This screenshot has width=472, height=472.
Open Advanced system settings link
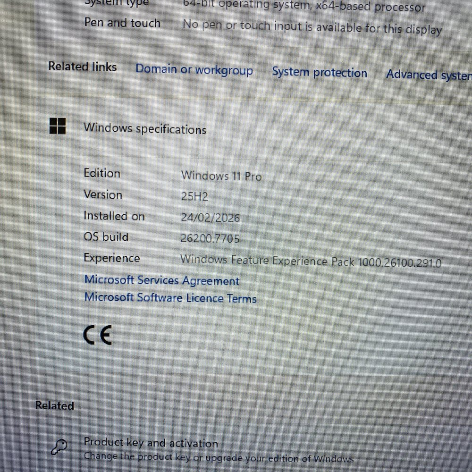tap(429, 75)
